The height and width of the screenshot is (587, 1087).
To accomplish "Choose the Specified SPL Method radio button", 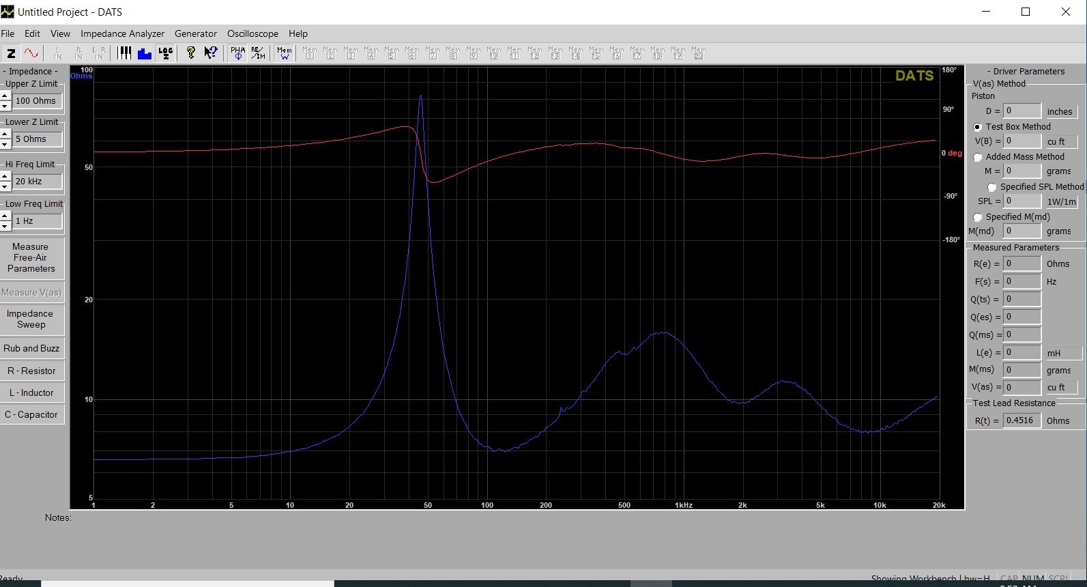I will (992, 187).
